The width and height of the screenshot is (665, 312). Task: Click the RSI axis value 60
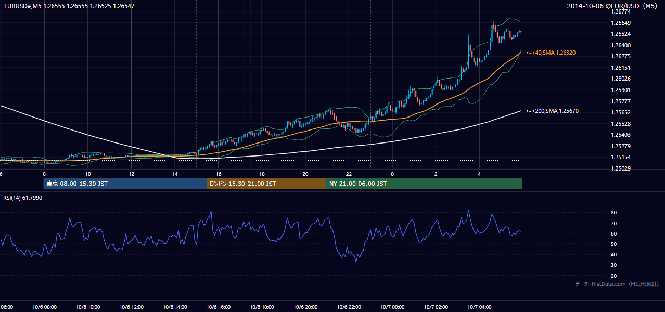click(614, 233)
